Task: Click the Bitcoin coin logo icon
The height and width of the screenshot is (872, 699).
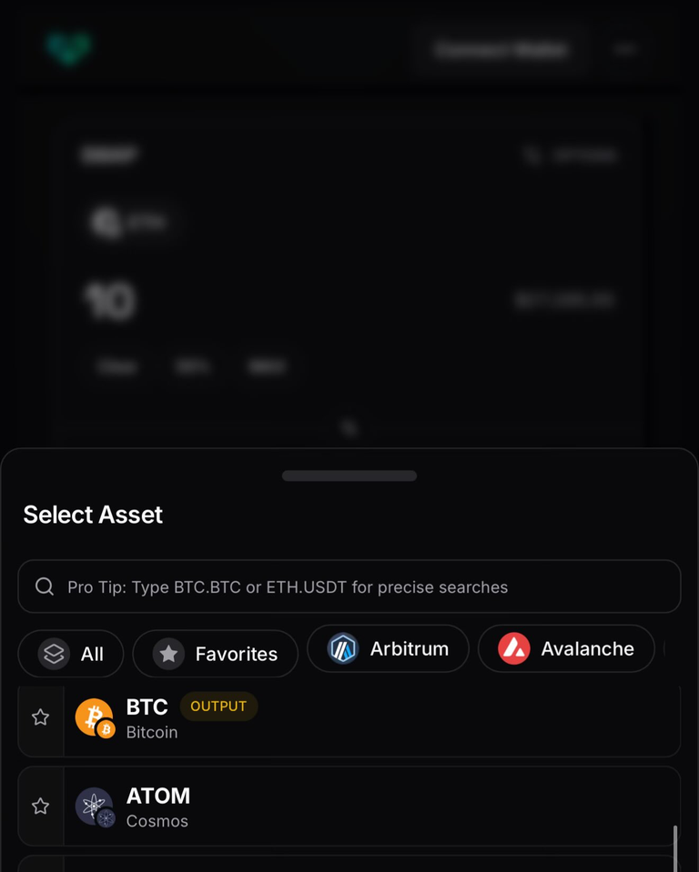Action: [x=95, y=718]
